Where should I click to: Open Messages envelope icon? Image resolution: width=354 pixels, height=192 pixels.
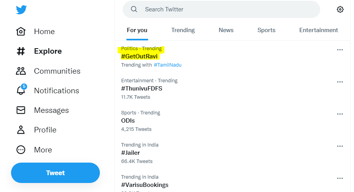point(21,110)
